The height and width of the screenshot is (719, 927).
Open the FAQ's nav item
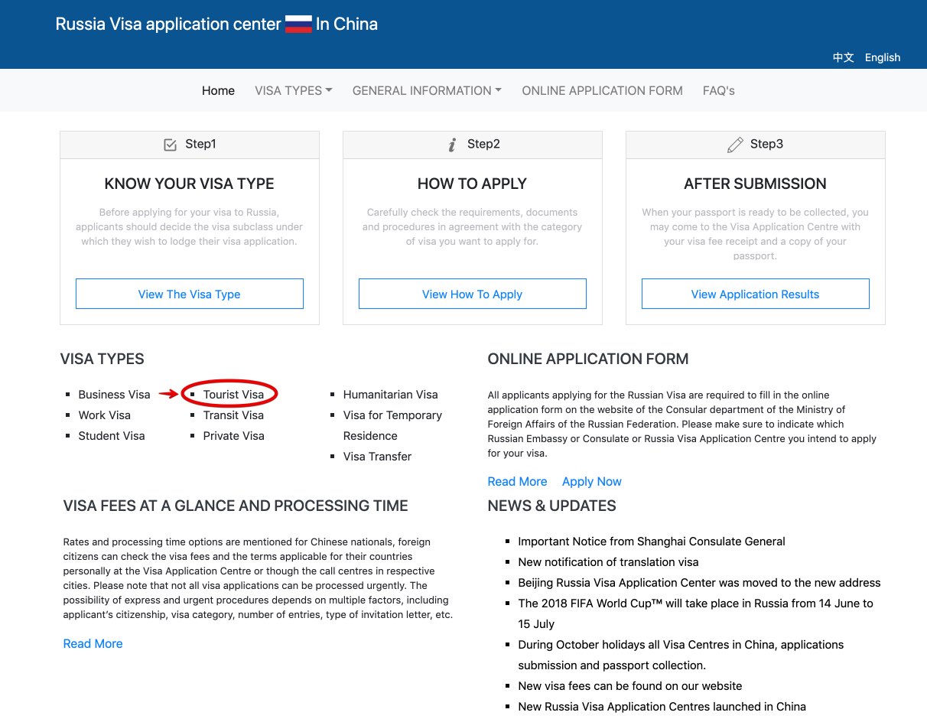tap(718, 90)
